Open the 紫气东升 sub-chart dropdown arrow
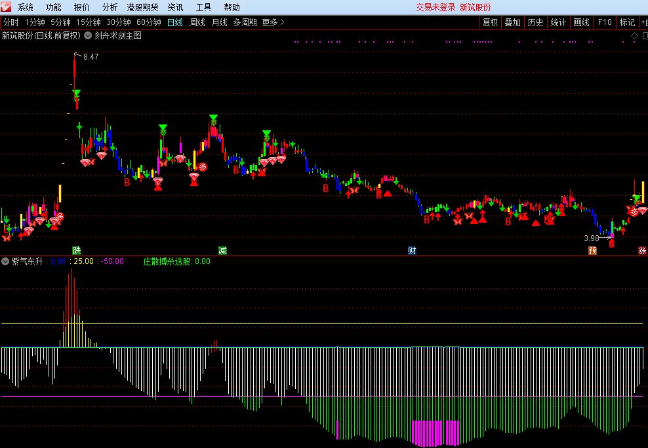648x448 pixels. point(5,261)
